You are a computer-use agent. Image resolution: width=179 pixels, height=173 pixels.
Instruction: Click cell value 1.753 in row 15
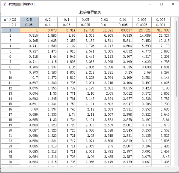67,104
